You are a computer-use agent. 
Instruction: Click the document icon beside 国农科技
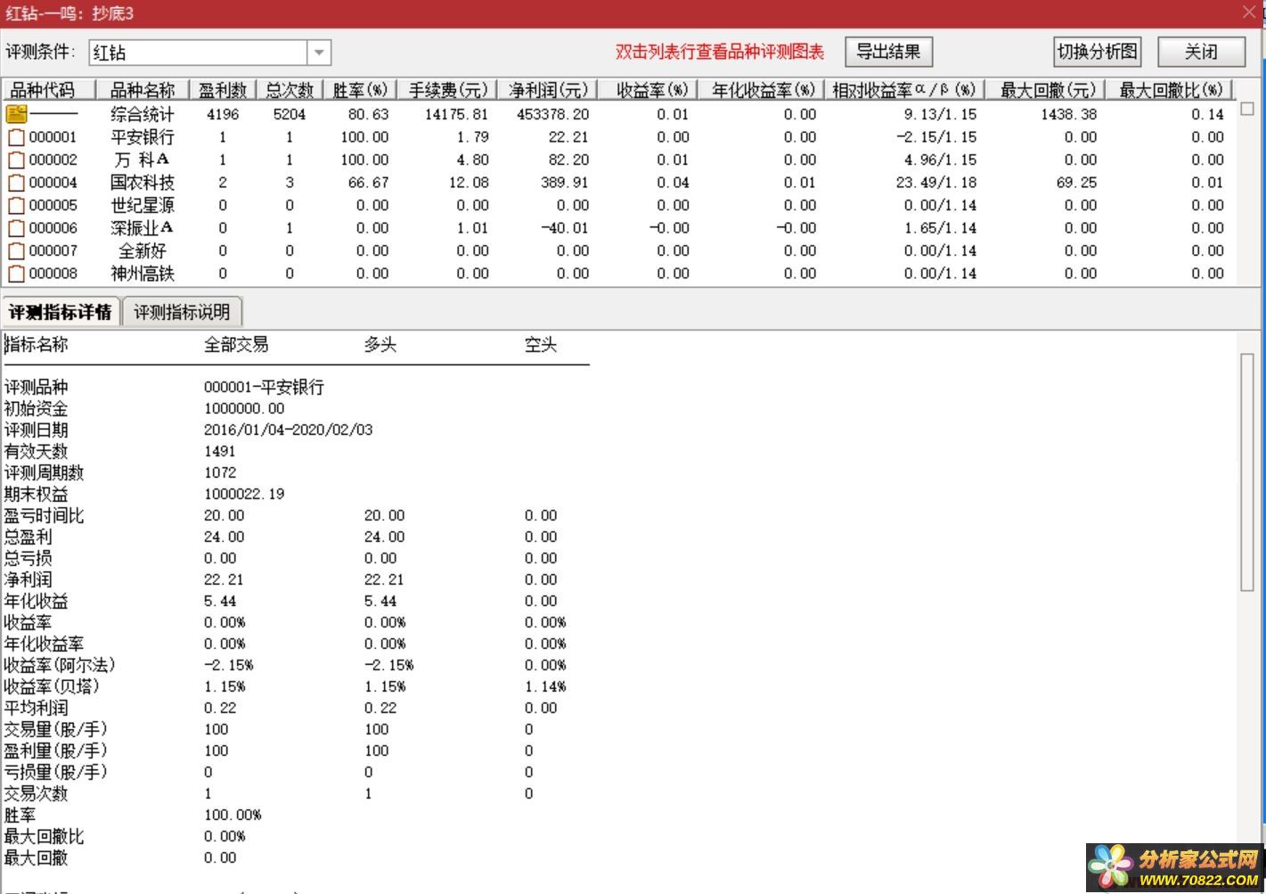(x=16, y=182)
